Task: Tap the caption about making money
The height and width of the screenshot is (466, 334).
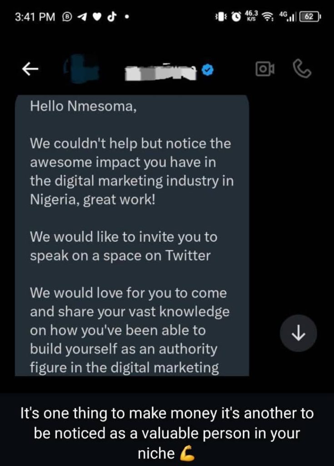Action: point(167,433)
